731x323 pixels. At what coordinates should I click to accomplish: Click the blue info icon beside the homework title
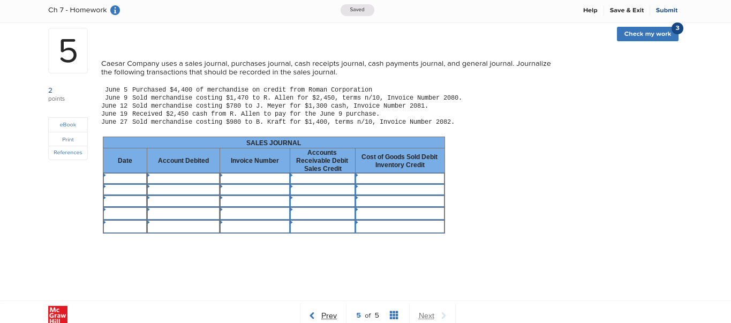(x=115, y=10)
